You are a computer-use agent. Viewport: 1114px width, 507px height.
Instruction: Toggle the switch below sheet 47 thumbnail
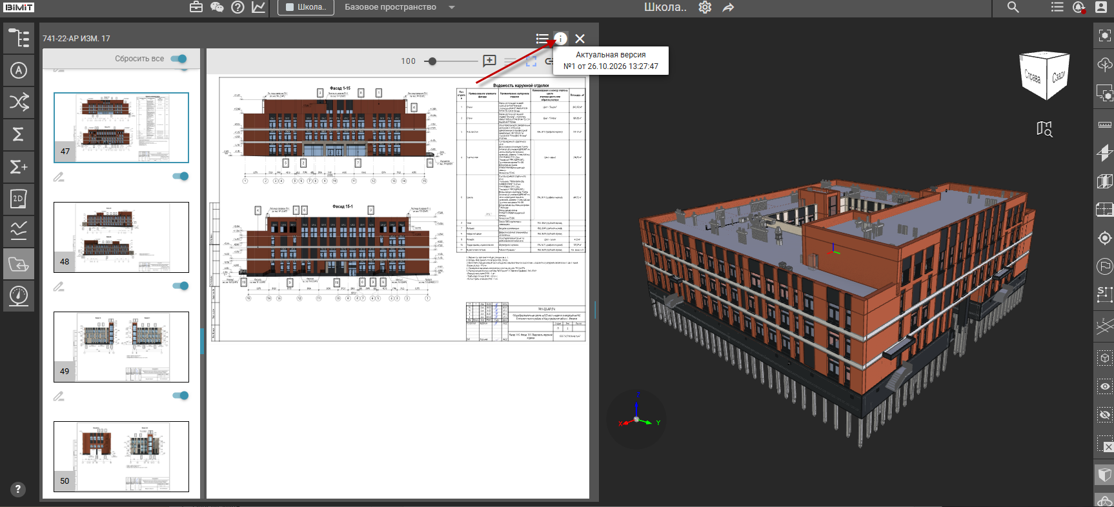click(181, 176)
